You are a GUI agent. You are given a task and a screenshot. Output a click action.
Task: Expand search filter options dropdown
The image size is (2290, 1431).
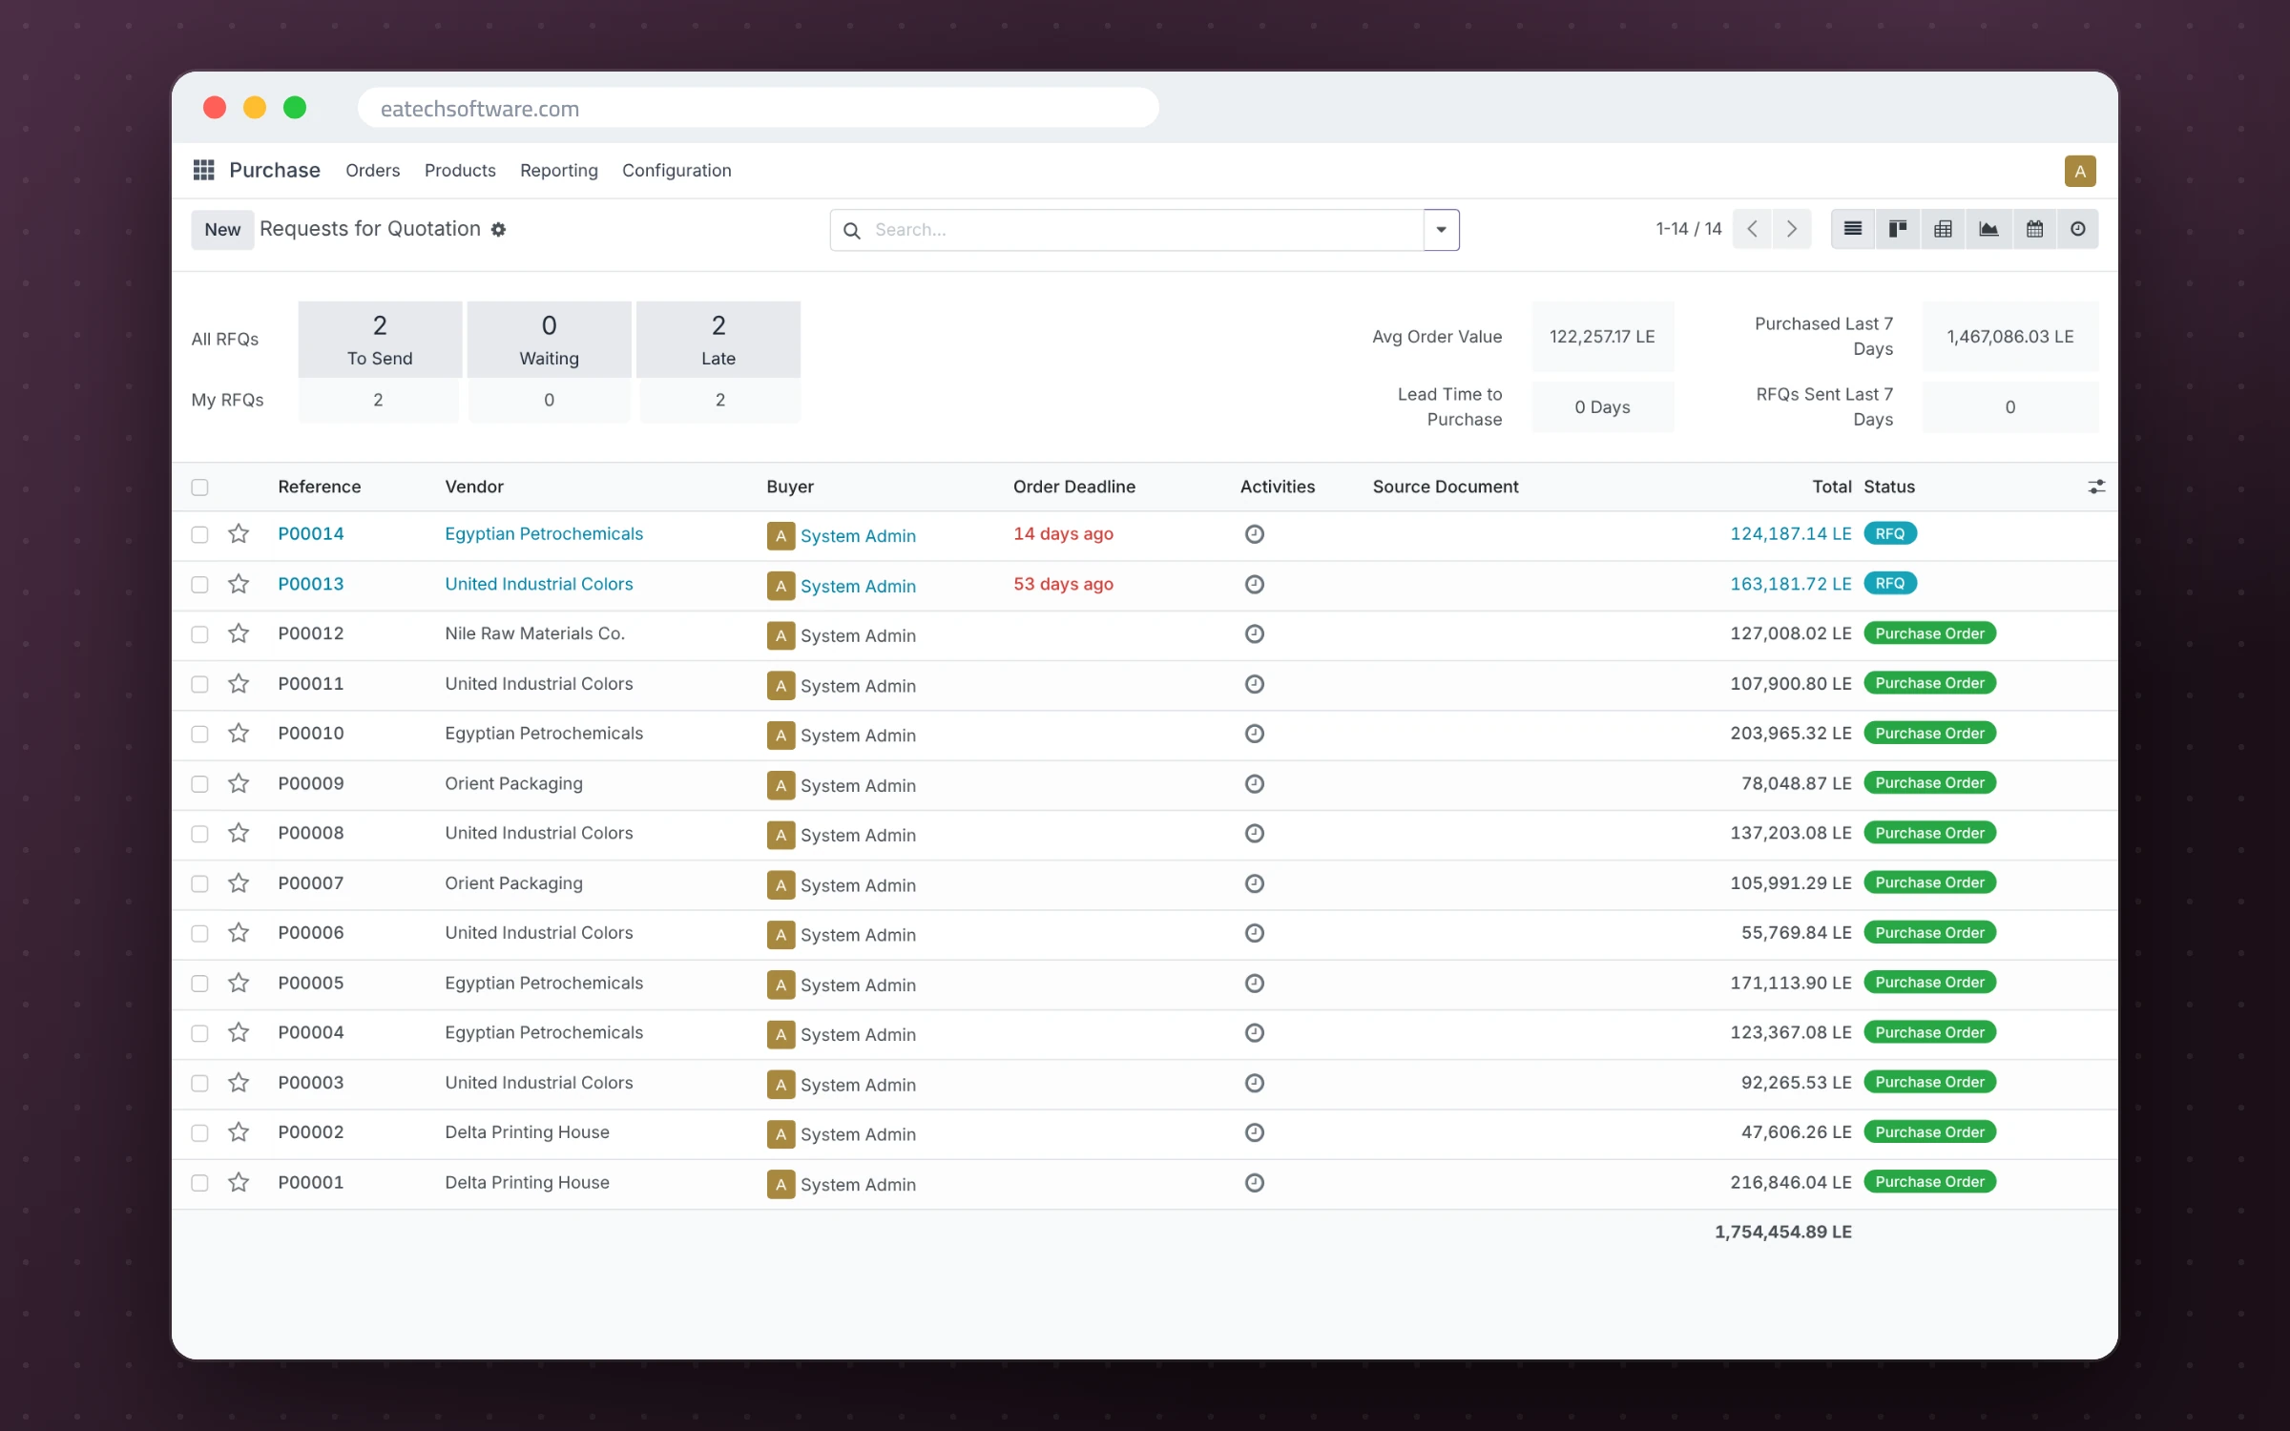point(1441,230)
